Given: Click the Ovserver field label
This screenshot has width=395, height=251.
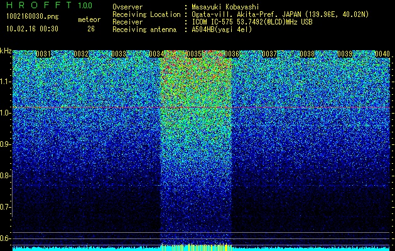Looking at the screenshot, I should coord(127,7).
